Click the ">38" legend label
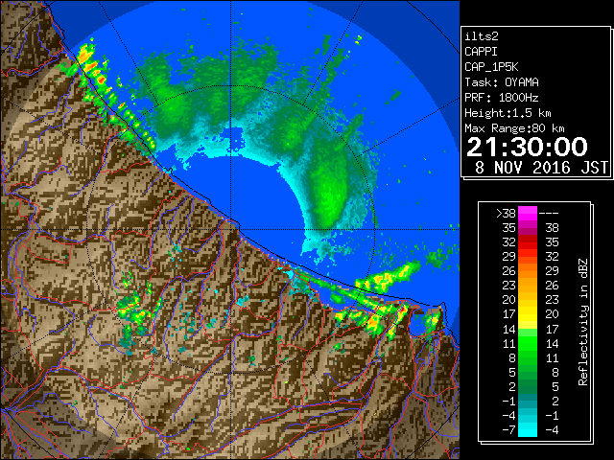 (x=506, y=214)
